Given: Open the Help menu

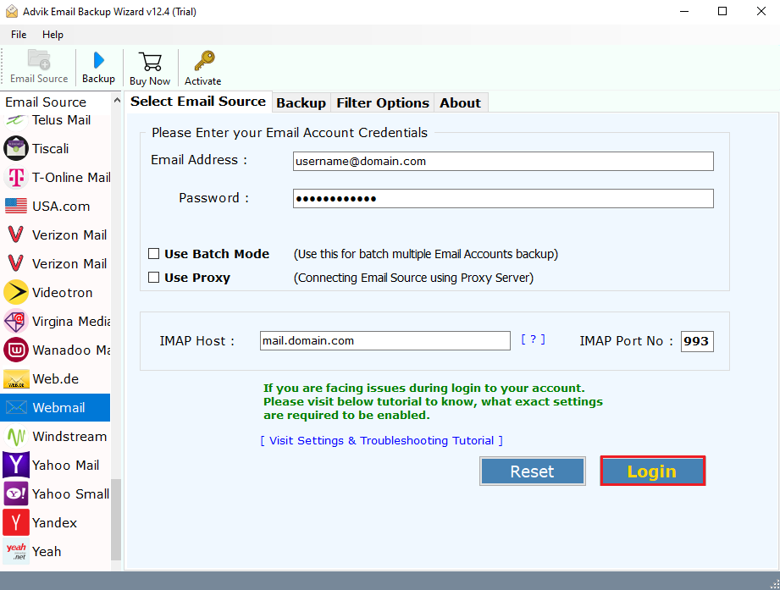Looking at the screenshot, I should (53, 35).
